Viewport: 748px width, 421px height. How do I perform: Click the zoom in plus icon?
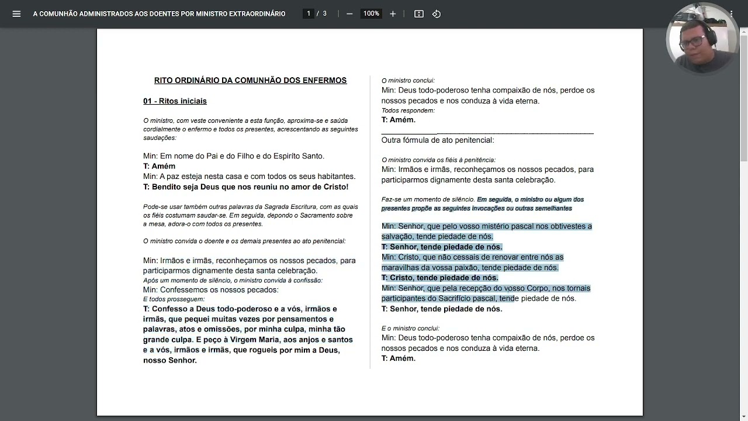click(393, 13)
